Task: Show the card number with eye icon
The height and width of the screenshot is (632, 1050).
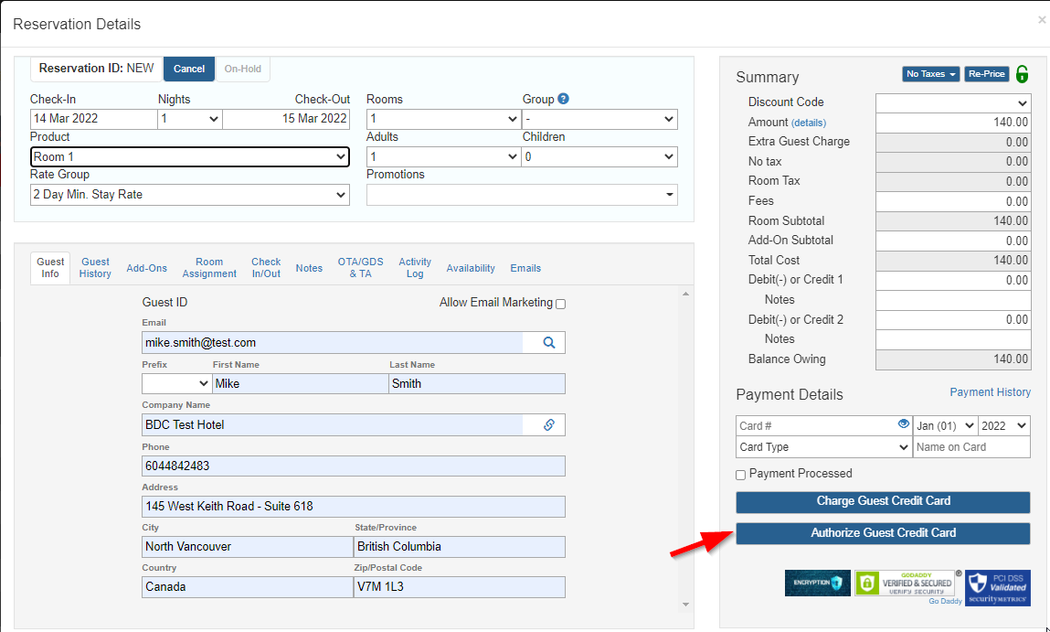Action: [904, 423]
